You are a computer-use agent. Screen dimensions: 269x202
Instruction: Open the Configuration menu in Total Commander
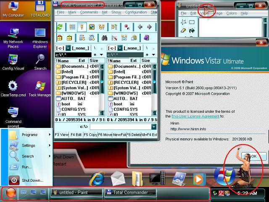click(x=136, y=12)
